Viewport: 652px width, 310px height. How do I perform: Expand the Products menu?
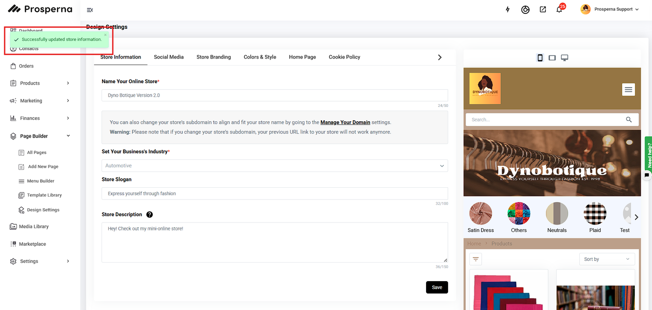coord(40,83)
